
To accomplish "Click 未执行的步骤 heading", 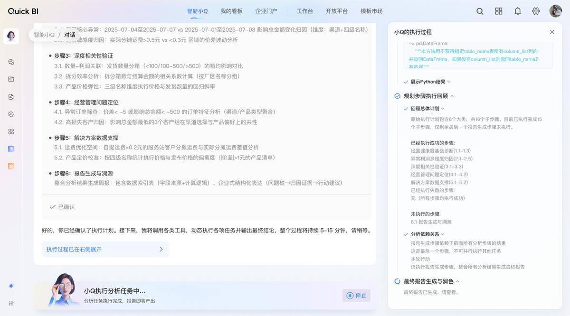I will point(426,214).
